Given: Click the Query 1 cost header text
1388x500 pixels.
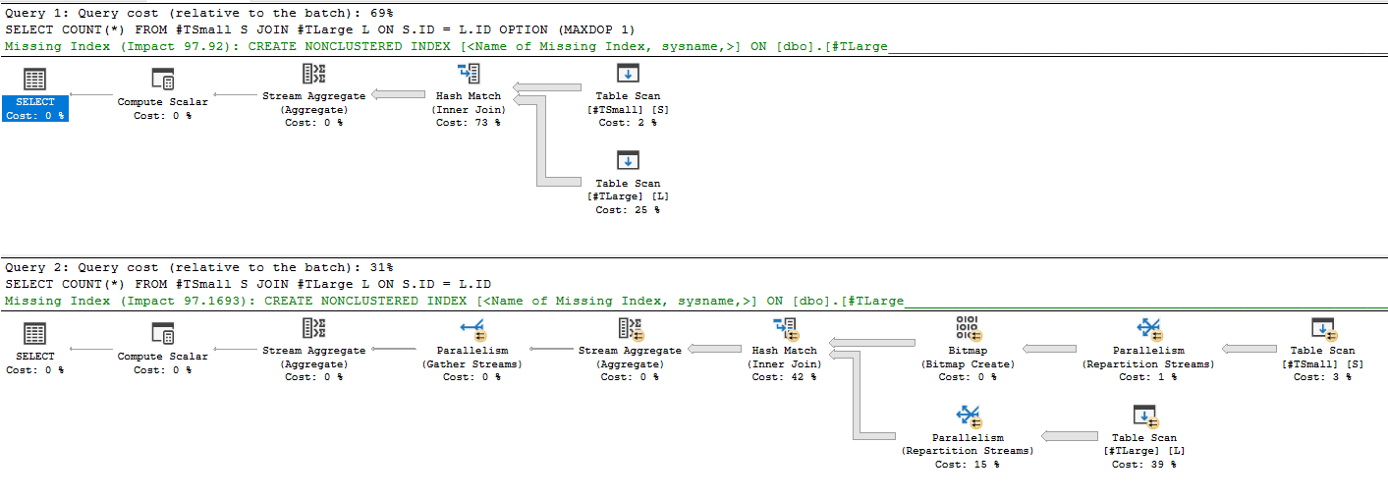Looking at the screenshot, I should tap(199, 14).
